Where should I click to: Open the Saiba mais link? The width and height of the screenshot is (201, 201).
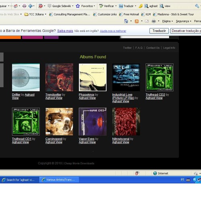pyautogui.click(x=65, y=31)
